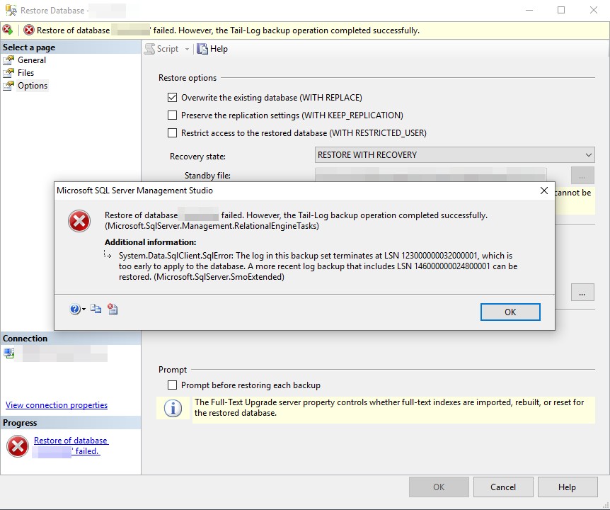The width and height of the screenshot is (610, 510).
Task: Maximize the Restore Database window
Action: pos(561,10)
